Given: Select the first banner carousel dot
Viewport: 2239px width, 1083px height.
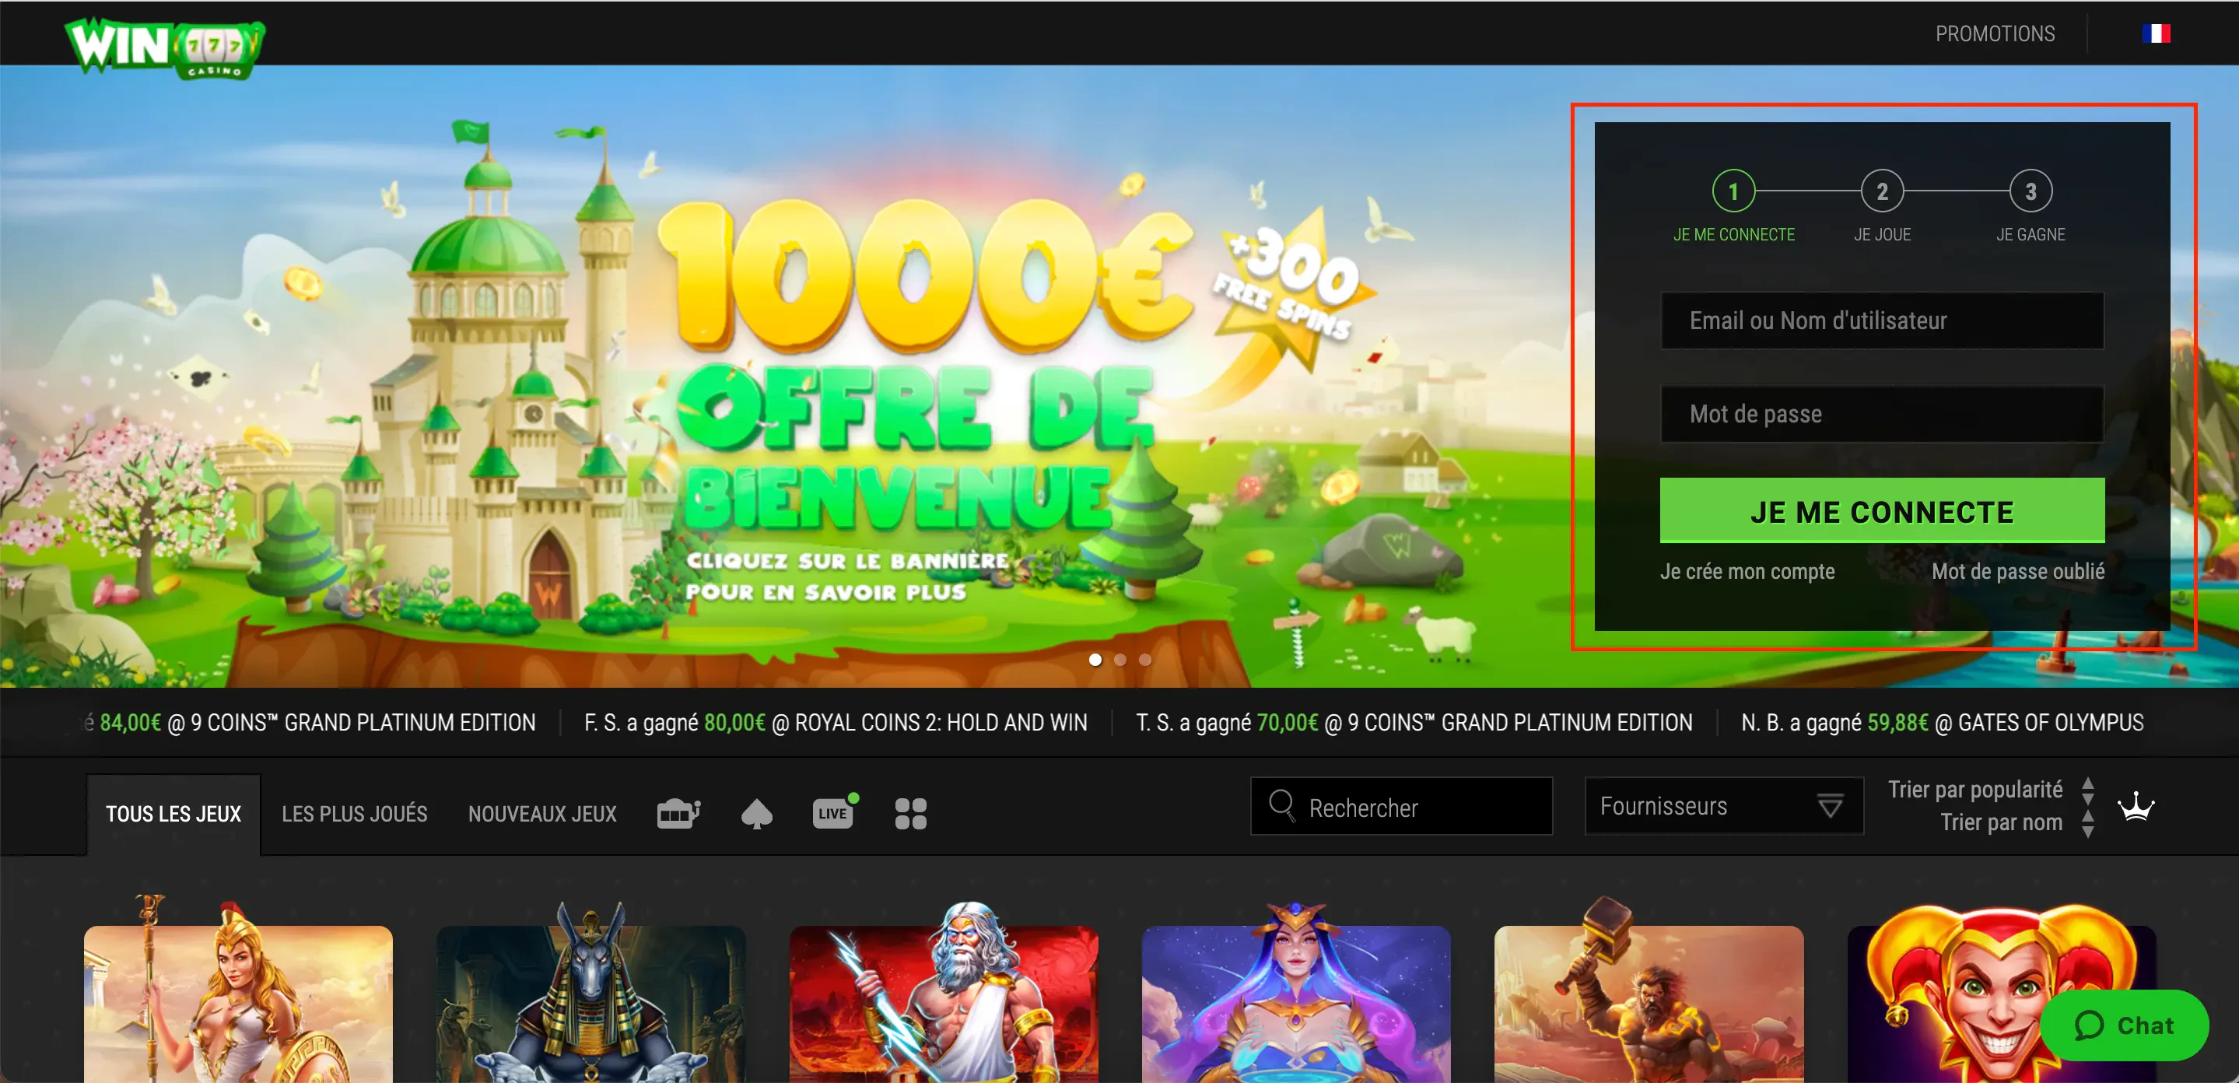Looking at the screenshot, I should click(1095, 660).
